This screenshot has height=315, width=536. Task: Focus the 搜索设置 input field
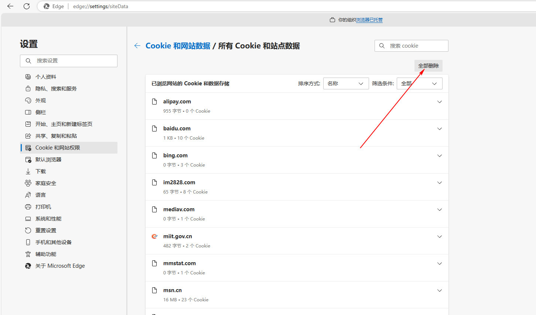coord(69,61)
